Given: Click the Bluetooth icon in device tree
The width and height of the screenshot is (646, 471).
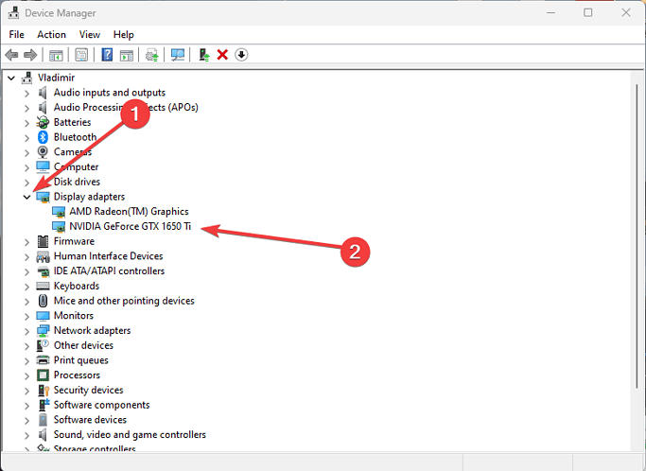Looking at the screenshot, I should click(43, 137).
